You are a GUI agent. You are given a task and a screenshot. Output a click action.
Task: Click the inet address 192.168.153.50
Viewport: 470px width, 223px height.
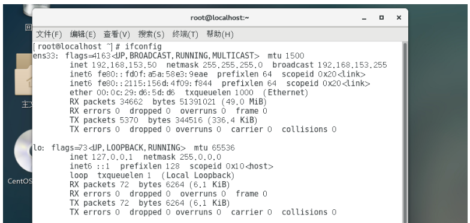tap(124, 65)
